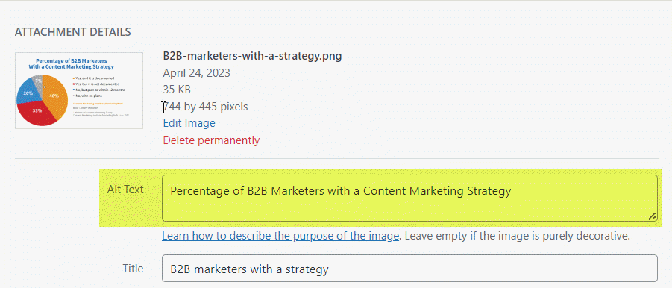This screenshot has width=672, height=288.
Task: Click the red Delete permanently link
Action: tap(211, 140)
